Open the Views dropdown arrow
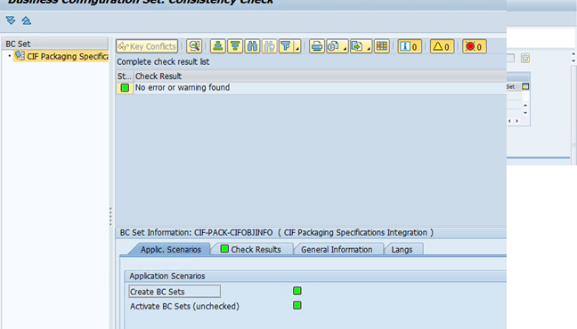This screenshot has height=329, width=577. [345, 48]
